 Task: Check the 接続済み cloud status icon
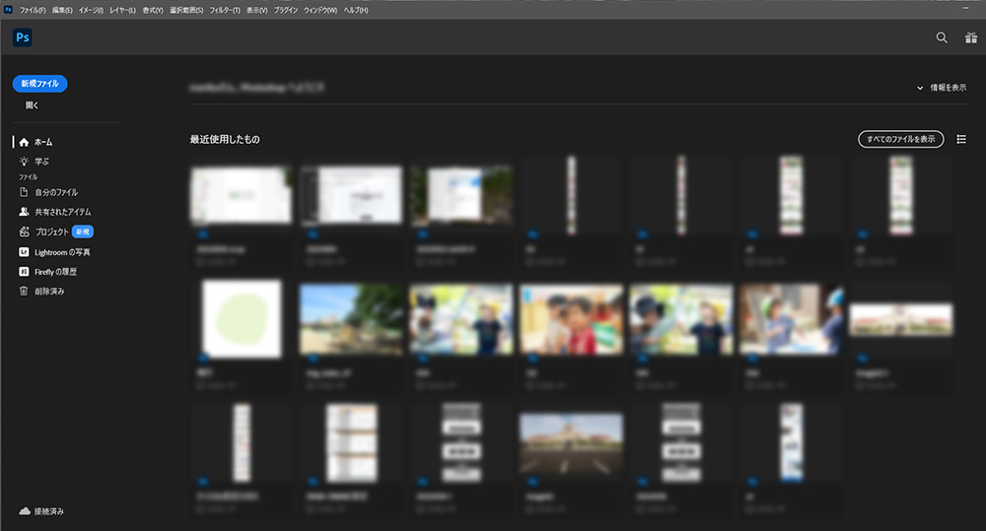pyautogui.click(x=24, y=511)
